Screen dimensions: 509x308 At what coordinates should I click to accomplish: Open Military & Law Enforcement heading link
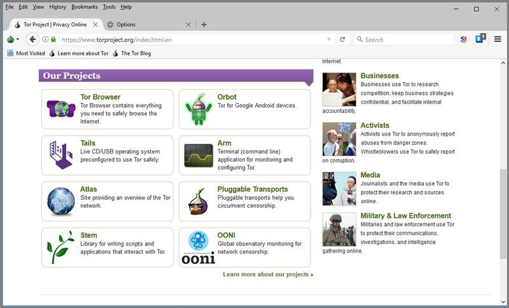click(x=406, y=216)
